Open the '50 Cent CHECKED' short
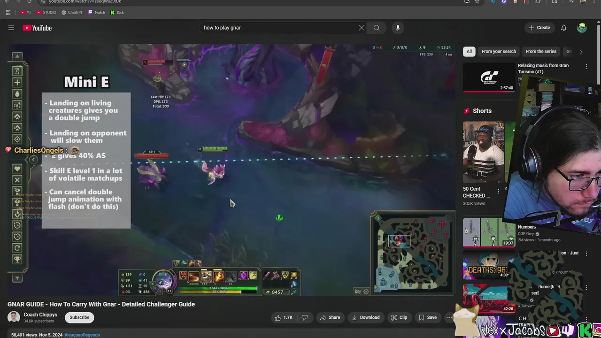 coord(483,153)
